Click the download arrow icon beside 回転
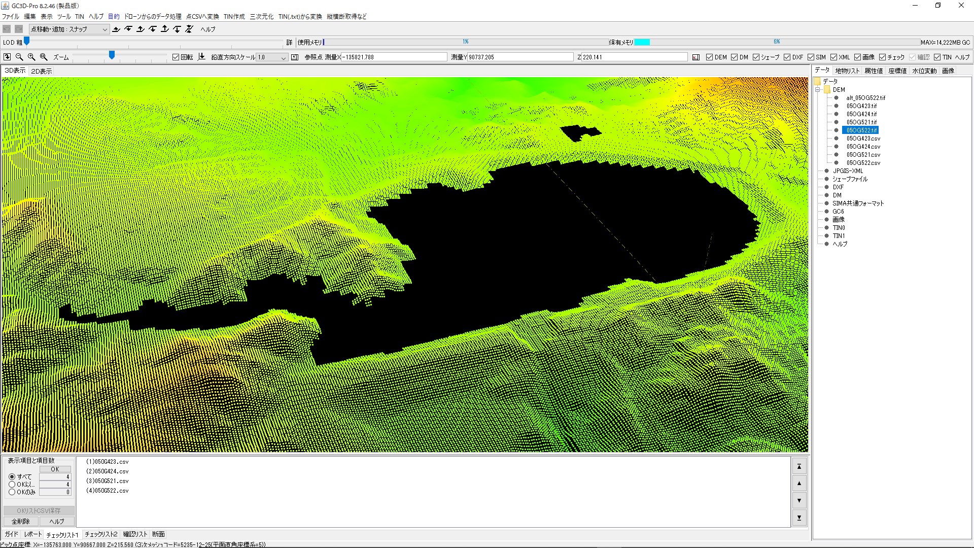This screenshot has height=548, width=974. coord(201,57)
